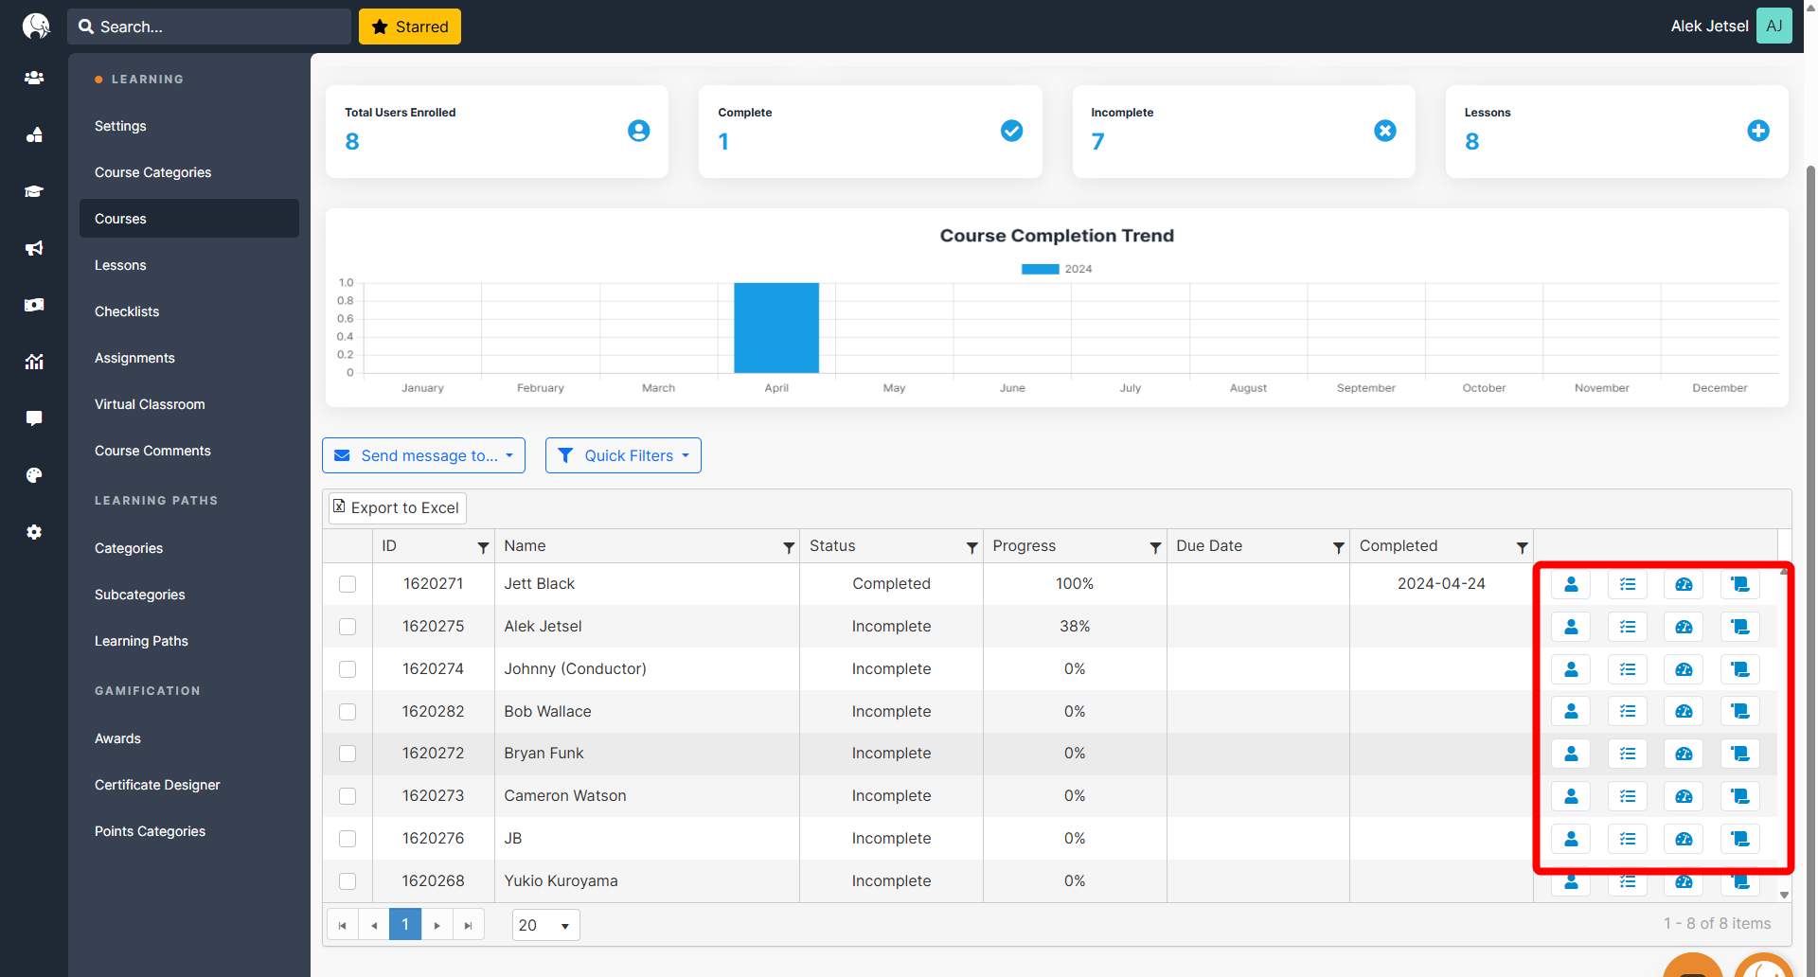The height and width of the screenshot is (977, 1818).
Task: Click the plus icon on Lessons card
Action: 1757,131
